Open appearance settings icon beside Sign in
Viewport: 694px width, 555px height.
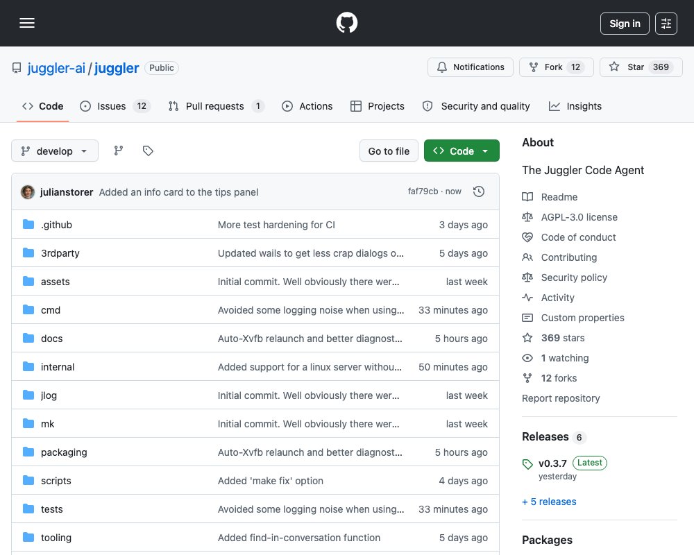click(666, 24)
